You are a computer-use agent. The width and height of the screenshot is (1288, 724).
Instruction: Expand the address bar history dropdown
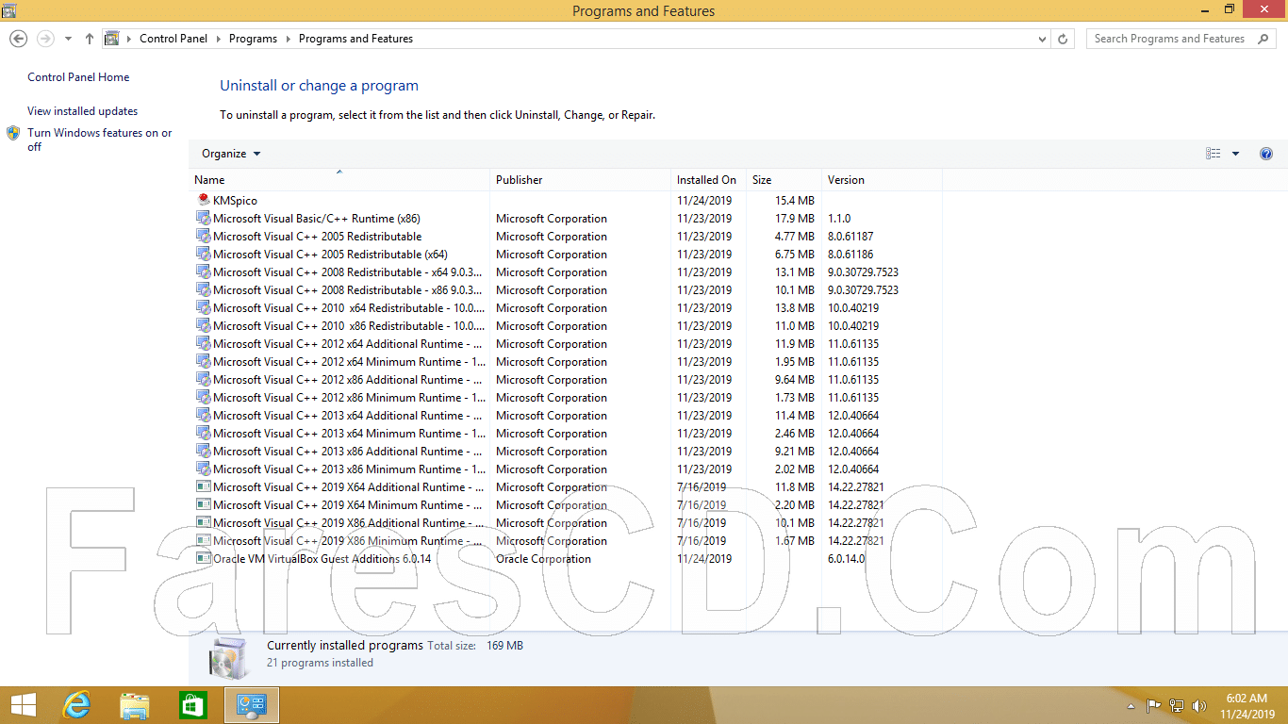tap(1042, 39)
